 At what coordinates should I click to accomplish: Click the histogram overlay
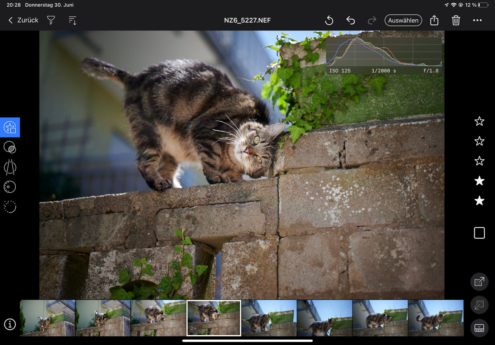[x=384, y=56]
